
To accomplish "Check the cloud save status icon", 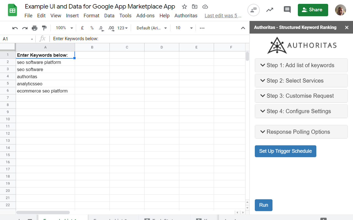I will 205,7.
